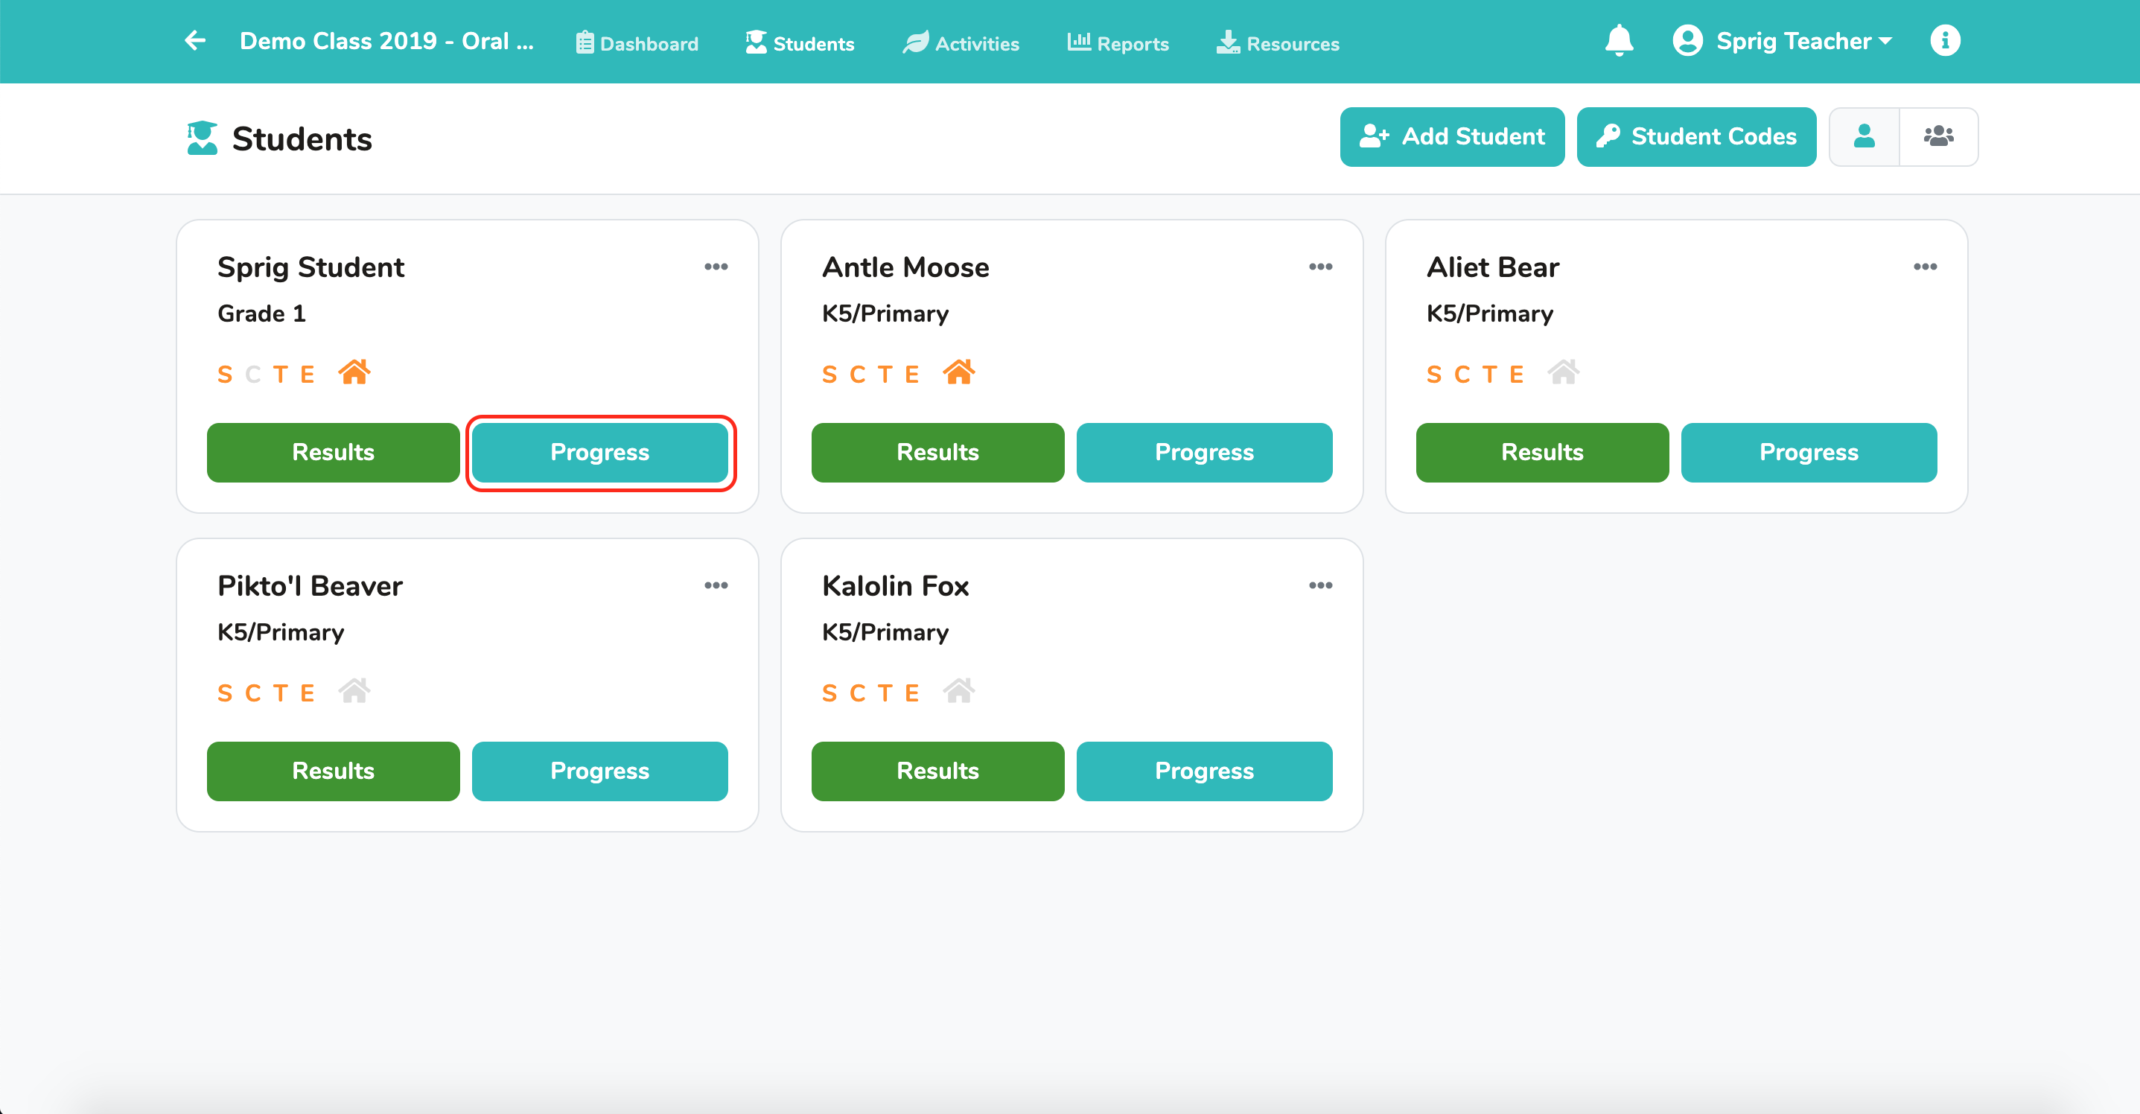Toggle grey home icon on Kalolin Fox card

(x=958, y=691)
